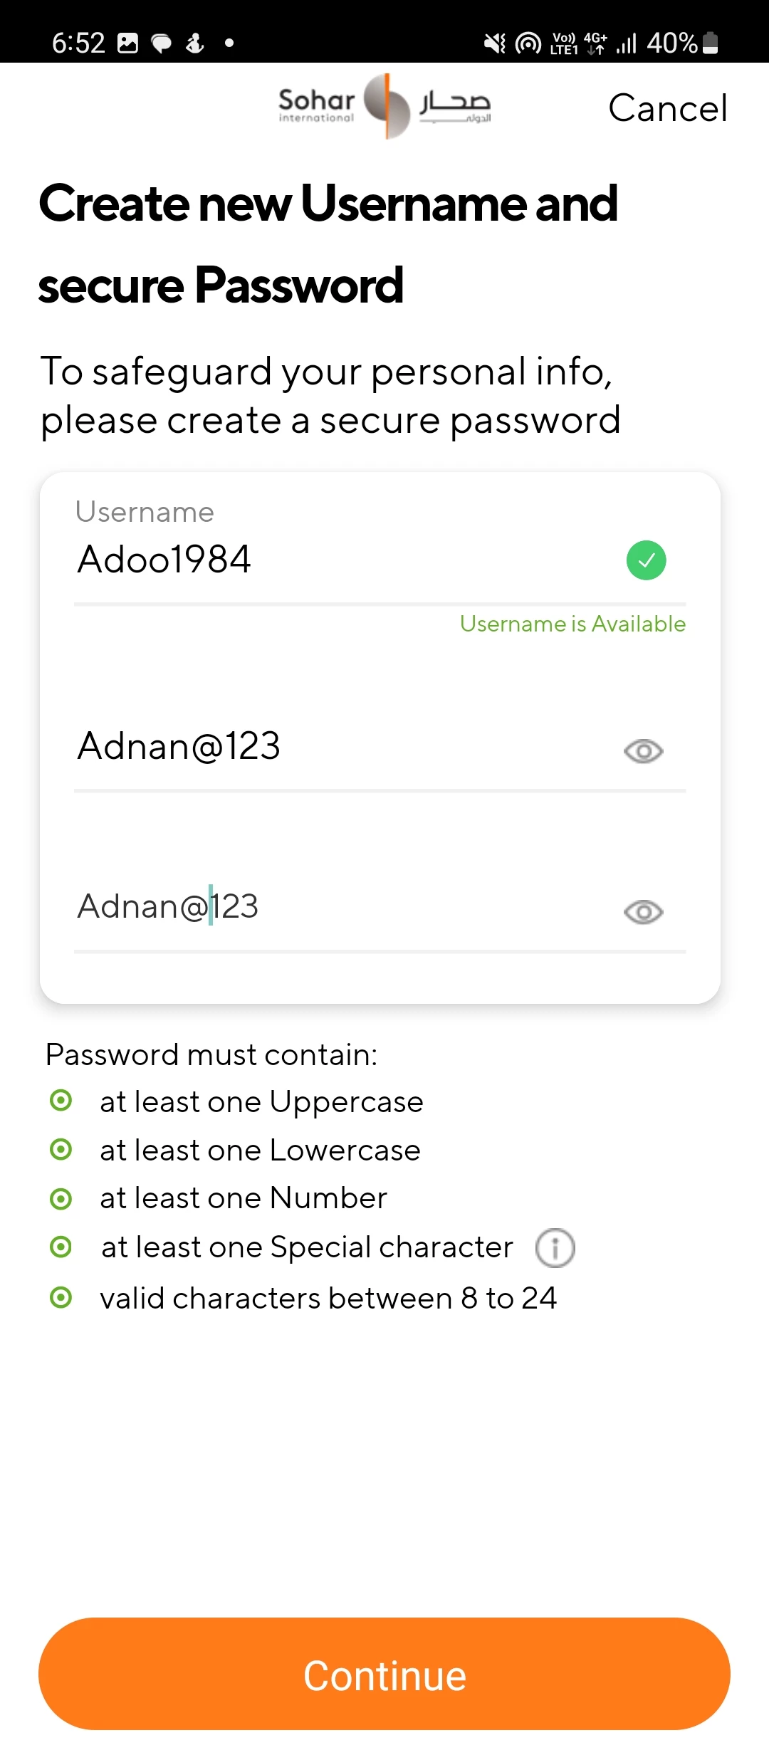Toggle visibility of the confirm password field
The image size is (769, 1750).
[643, 912]
